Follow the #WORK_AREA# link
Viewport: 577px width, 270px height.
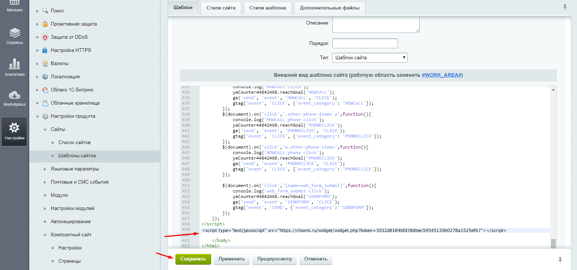point(441,75)
